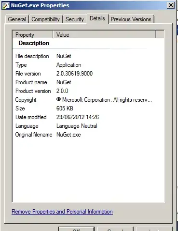Viewport: 178px width, 231px height.
Task: Click the Original filename NuGet.exe value
Action: [68, 135]
